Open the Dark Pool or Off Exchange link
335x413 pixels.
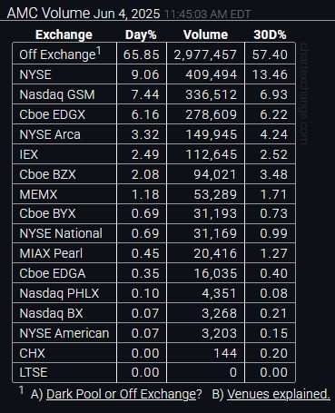pos(122,394)
